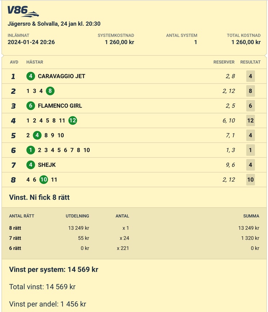Click the V86 logo icon
Viewport: 268px width, 312px height.
tap(23, 11)
